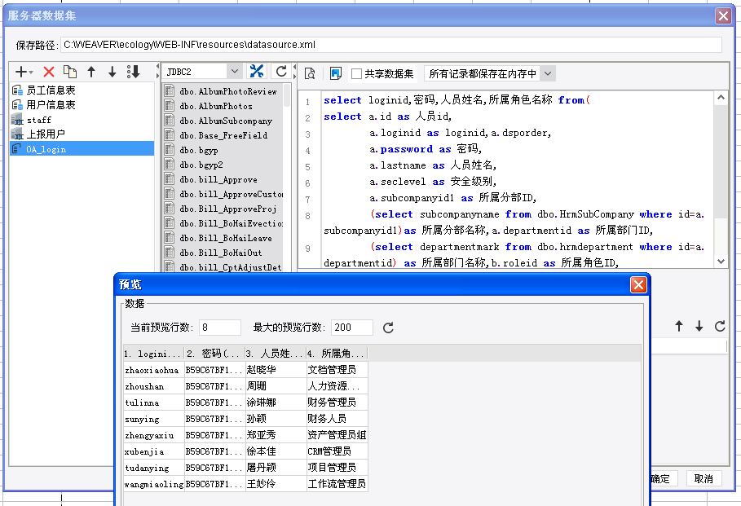Click the 所属角色 column header in preview

tap(337, 354)
